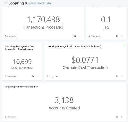
Task: Click round icon in TPS card footer
Action: [x=117, y=36]
